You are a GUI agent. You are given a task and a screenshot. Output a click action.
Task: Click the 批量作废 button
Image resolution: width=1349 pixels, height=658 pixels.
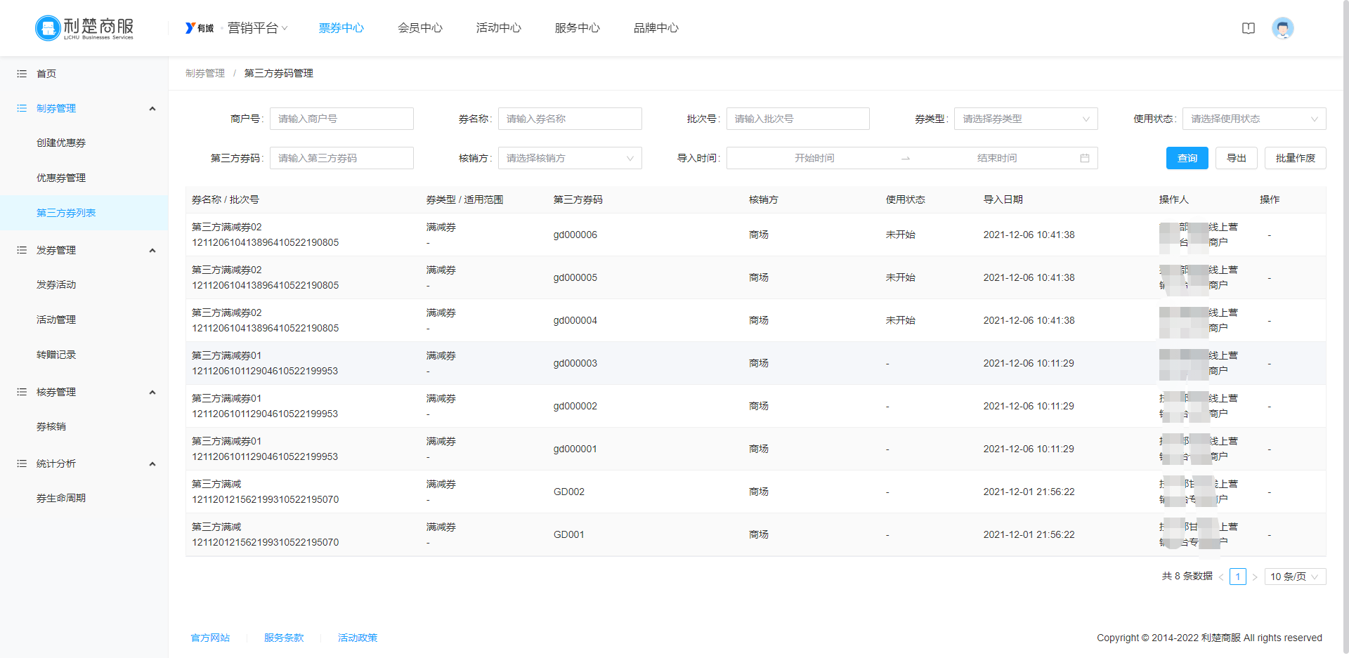(x=1296, y=158)
